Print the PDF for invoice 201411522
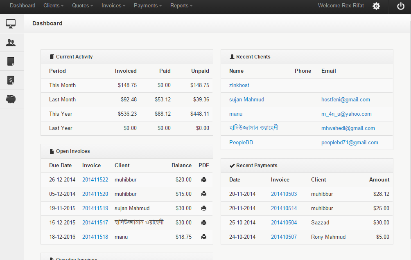This screenshot has height=260, width=411. click(x=203, y=179)
